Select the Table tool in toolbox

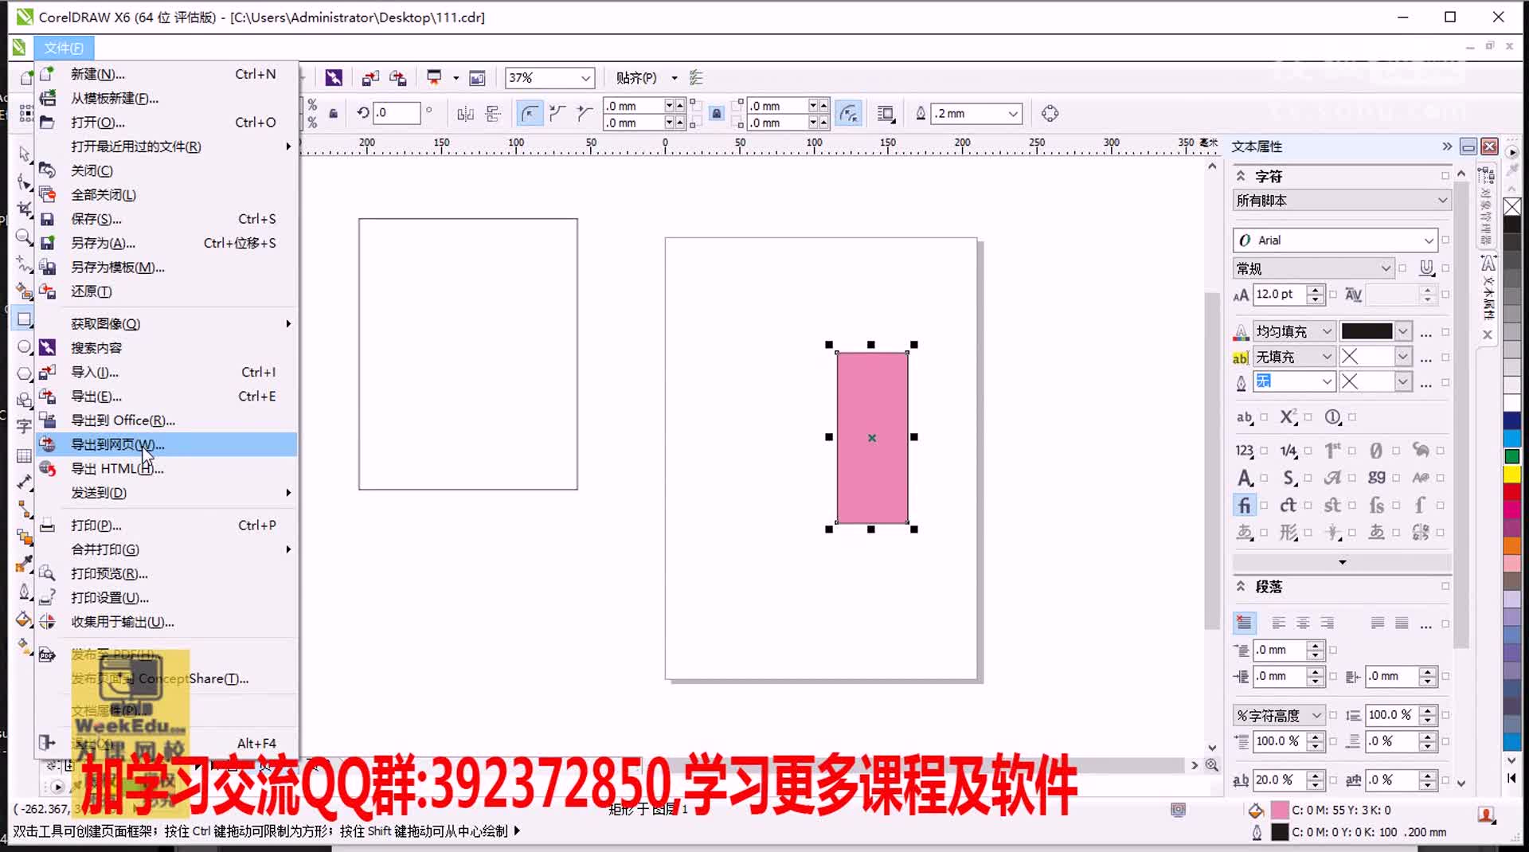[24, 455]
